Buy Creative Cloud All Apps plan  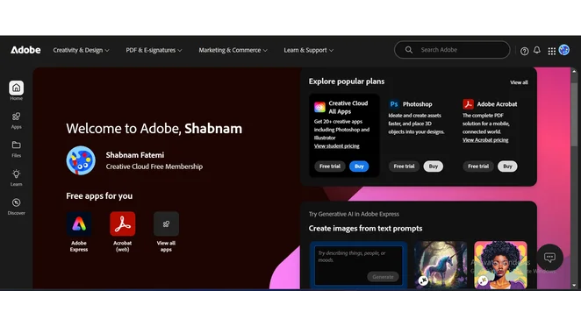pos(359,167)
